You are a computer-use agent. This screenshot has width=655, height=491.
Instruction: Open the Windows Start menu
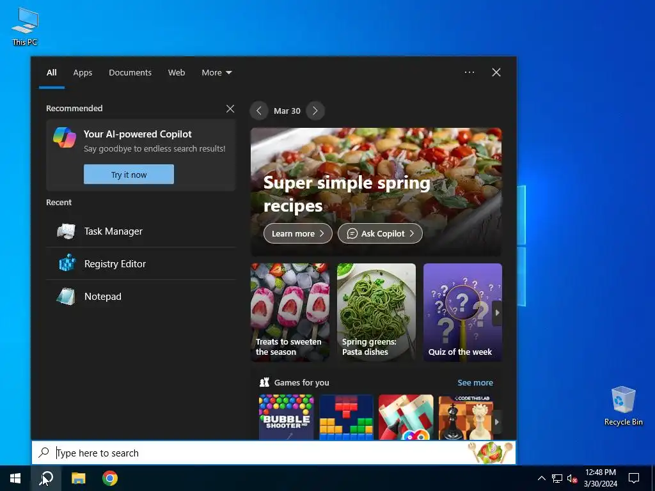click(x=15, y=478)
